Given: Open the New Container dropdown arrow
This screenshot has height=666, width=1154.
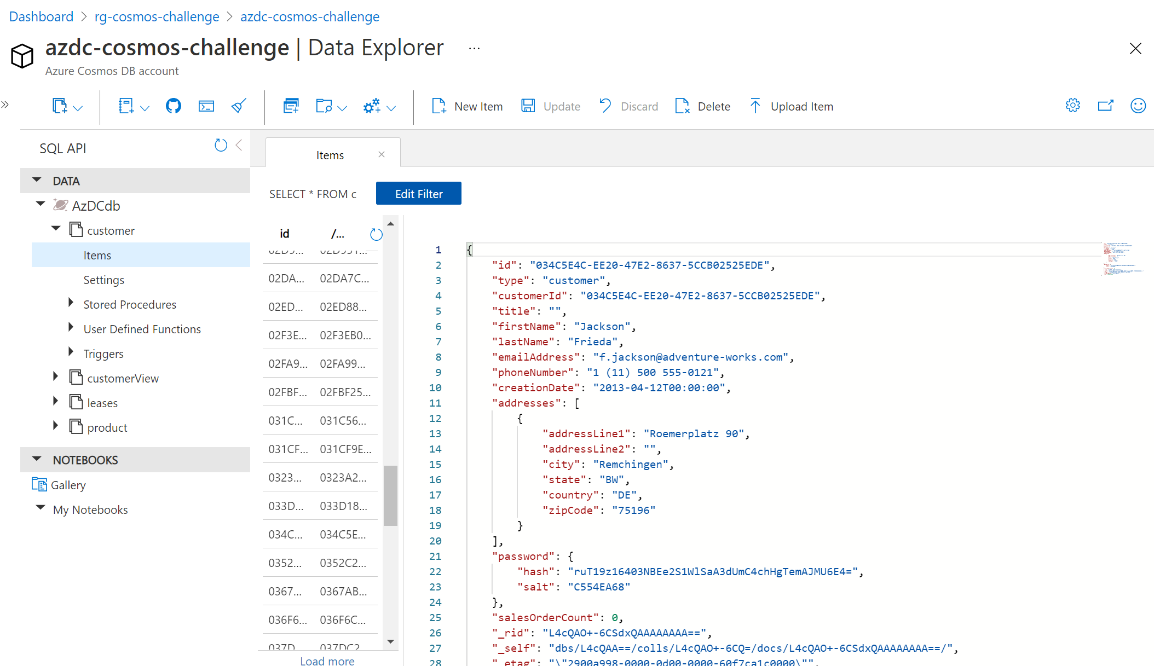Looking at the screenshot, I should point(78,108).
